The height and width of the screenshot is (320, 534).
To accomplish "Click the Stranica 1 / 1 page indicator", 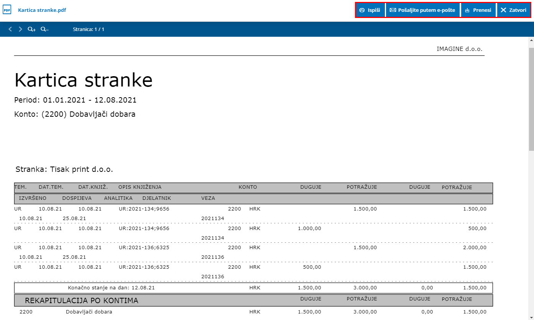I will point(89,29).
